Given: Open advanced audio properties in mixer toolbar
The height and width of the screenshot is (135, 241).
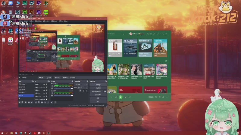Looking at the screenshot, I should [52, 102].
